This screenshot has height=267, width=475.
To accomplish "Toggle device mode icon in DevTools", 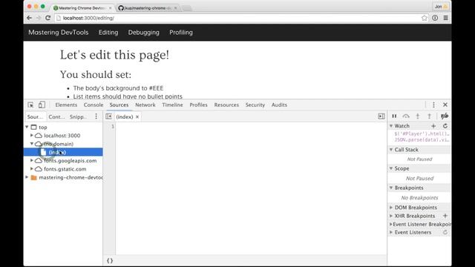I will click(x=42, y=105).
